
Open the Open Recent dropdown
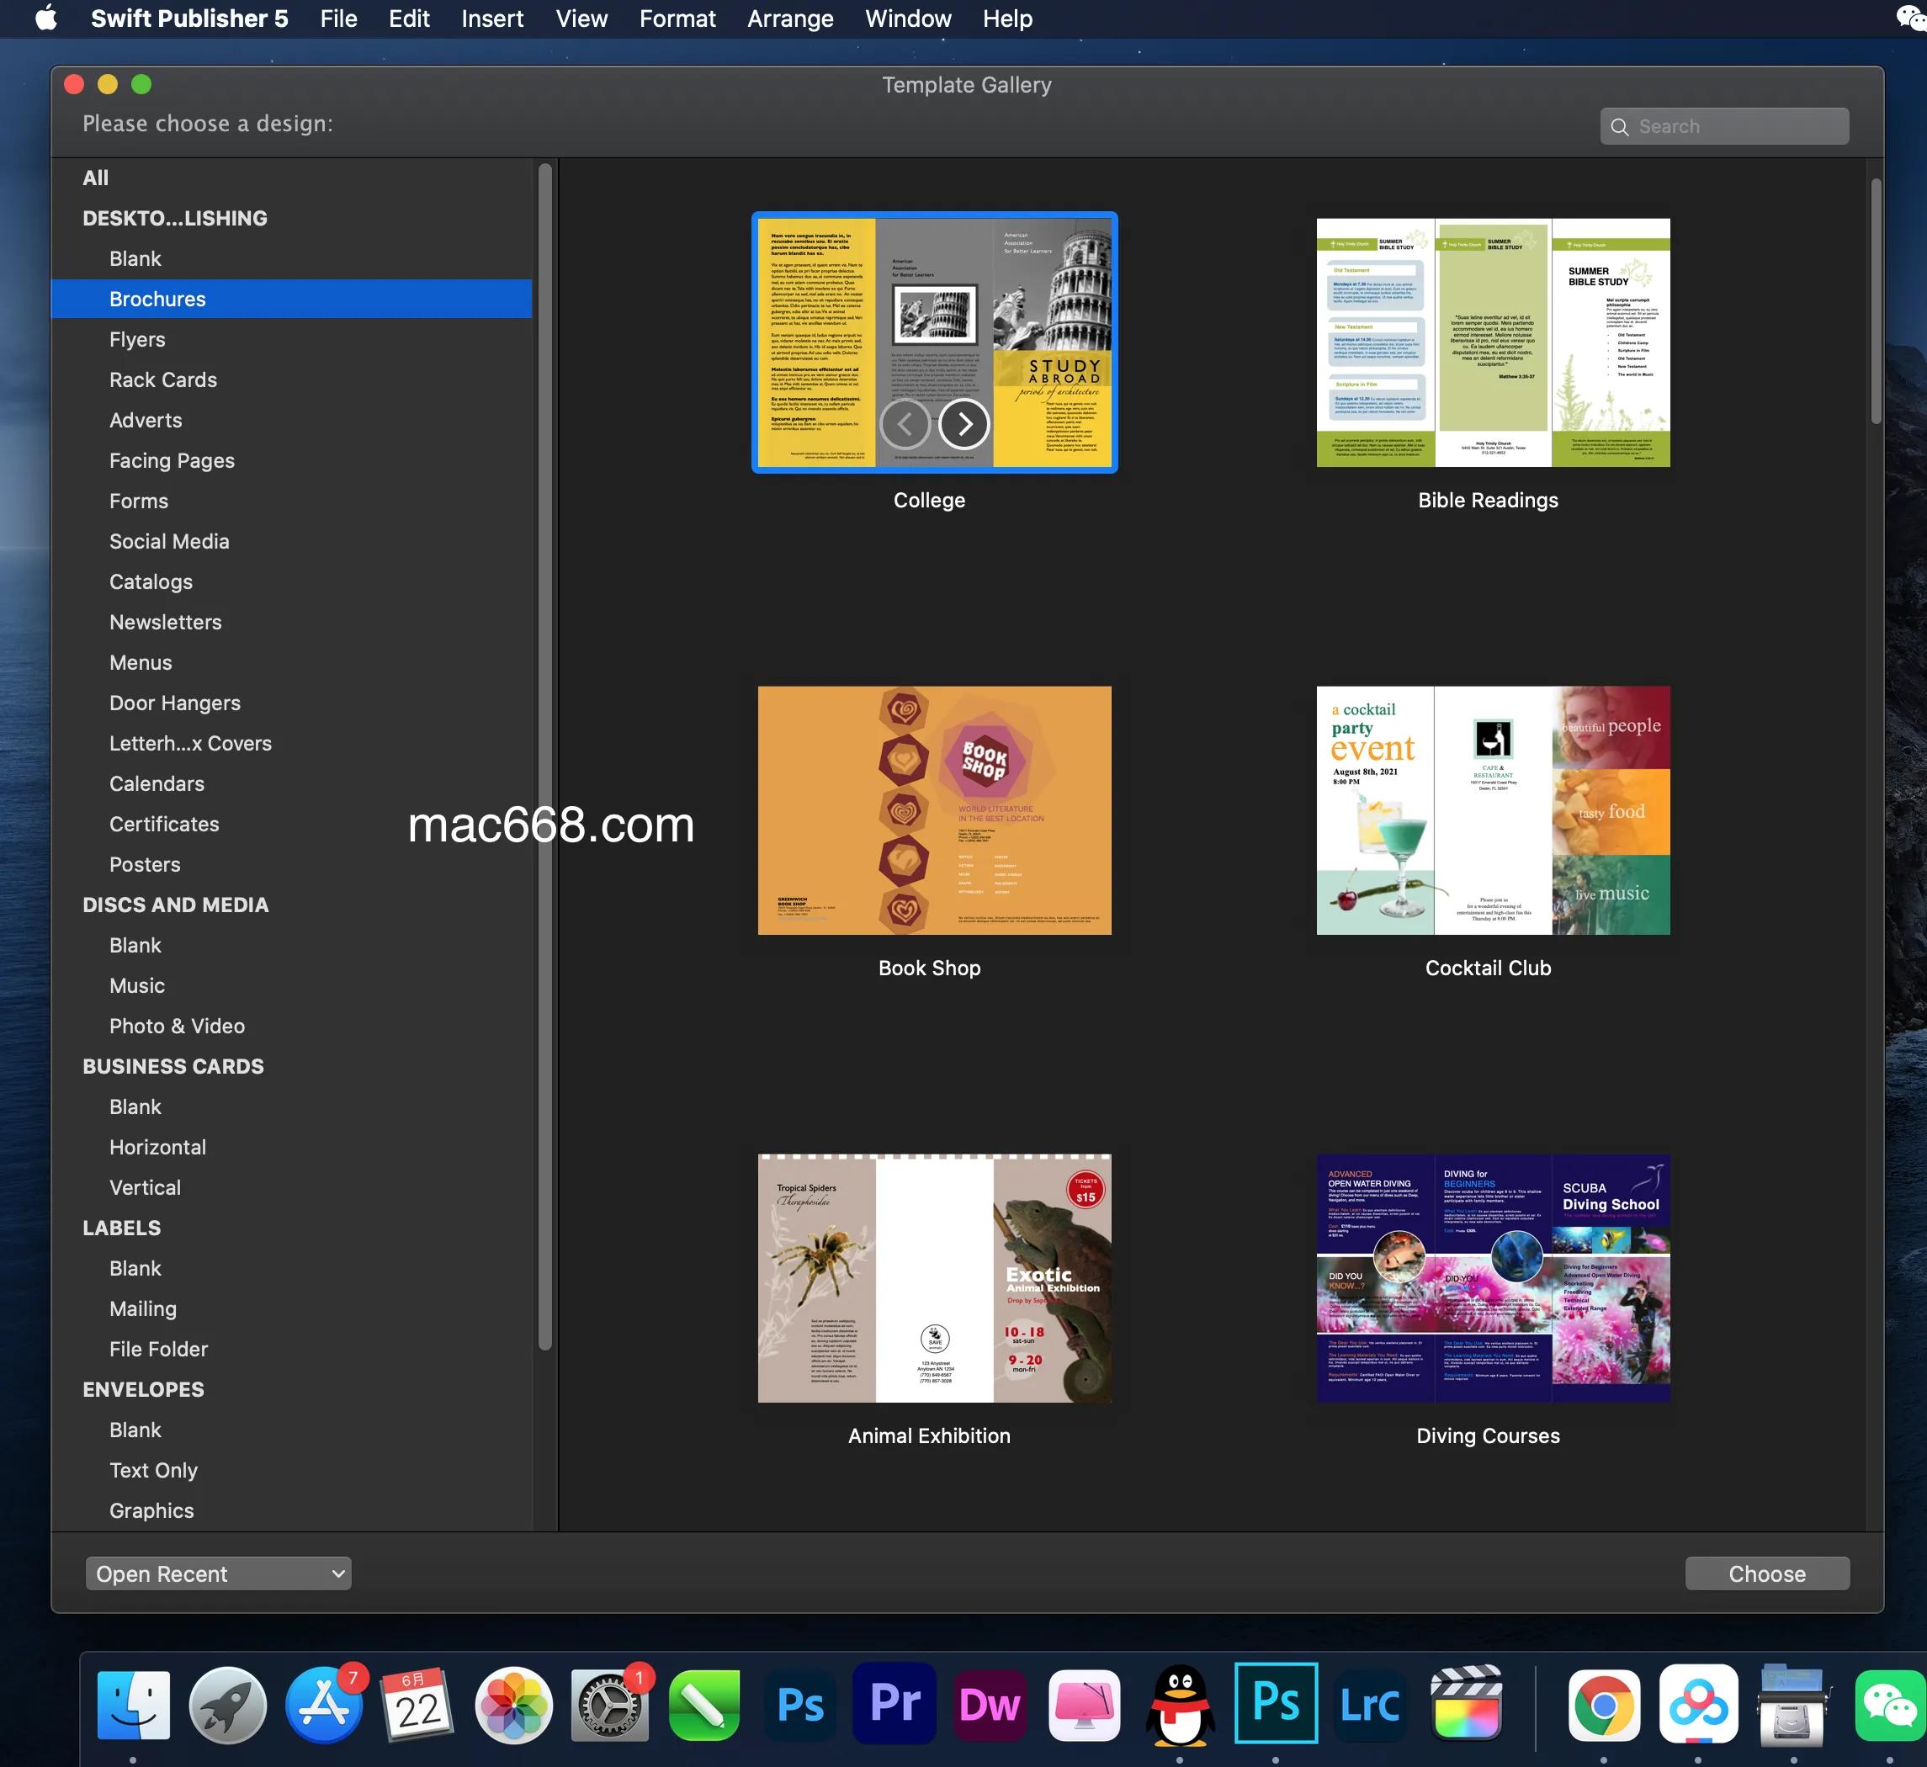[218, 1573]
